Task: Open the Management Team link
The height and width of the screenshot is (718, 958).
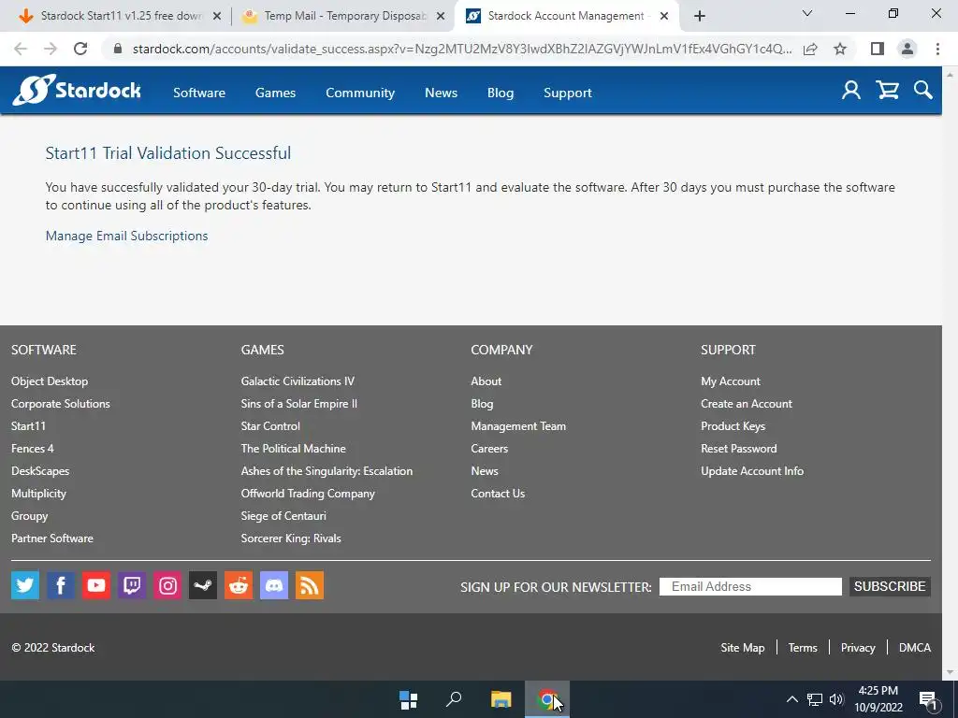Action: pos(518,426)
